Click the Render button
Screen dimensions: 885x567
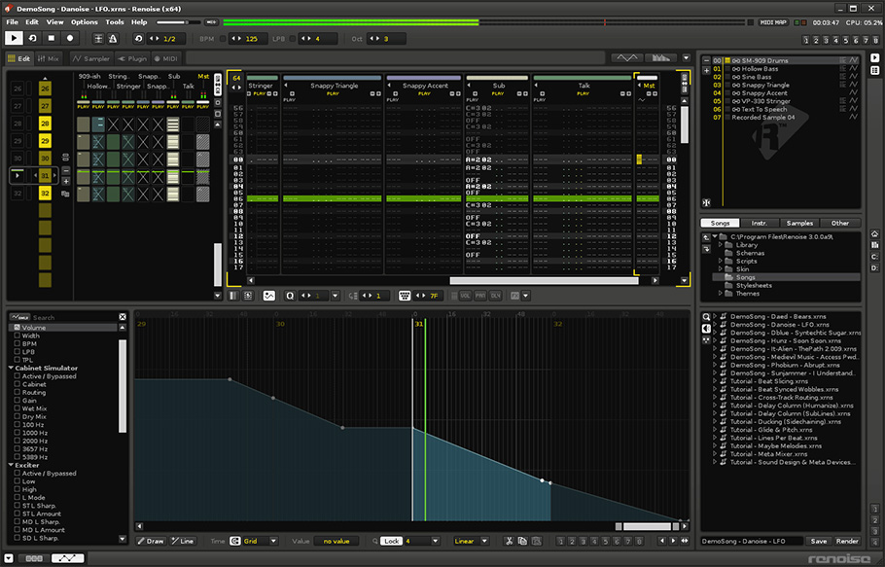pyautogui.click(x=847, y=541)
